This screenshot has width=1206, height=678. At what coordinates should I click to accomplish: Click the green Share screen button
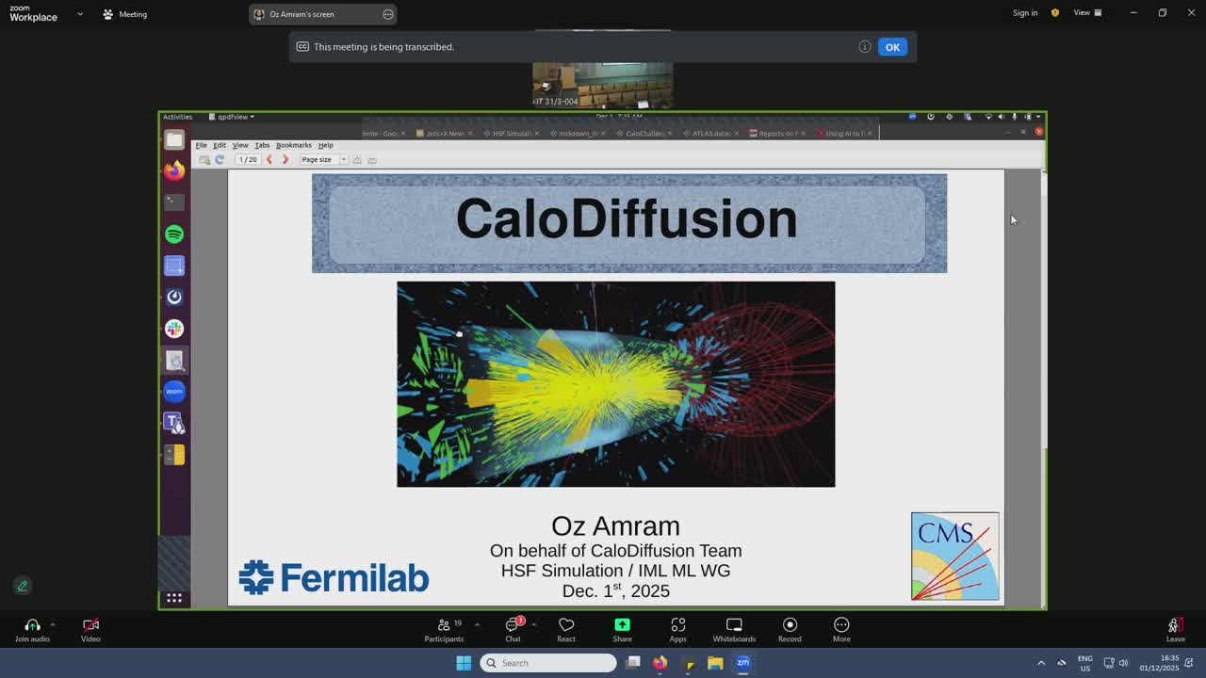coord(622,629)
